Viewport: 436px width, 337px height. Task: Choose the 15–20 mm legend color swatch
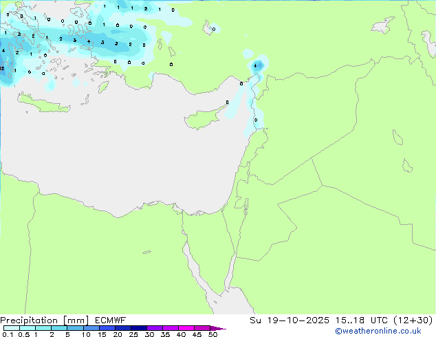(107, 328)
